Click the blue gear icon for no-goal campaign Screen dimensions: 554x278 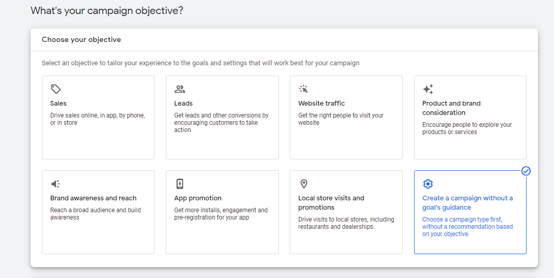(x=428, y=184)
